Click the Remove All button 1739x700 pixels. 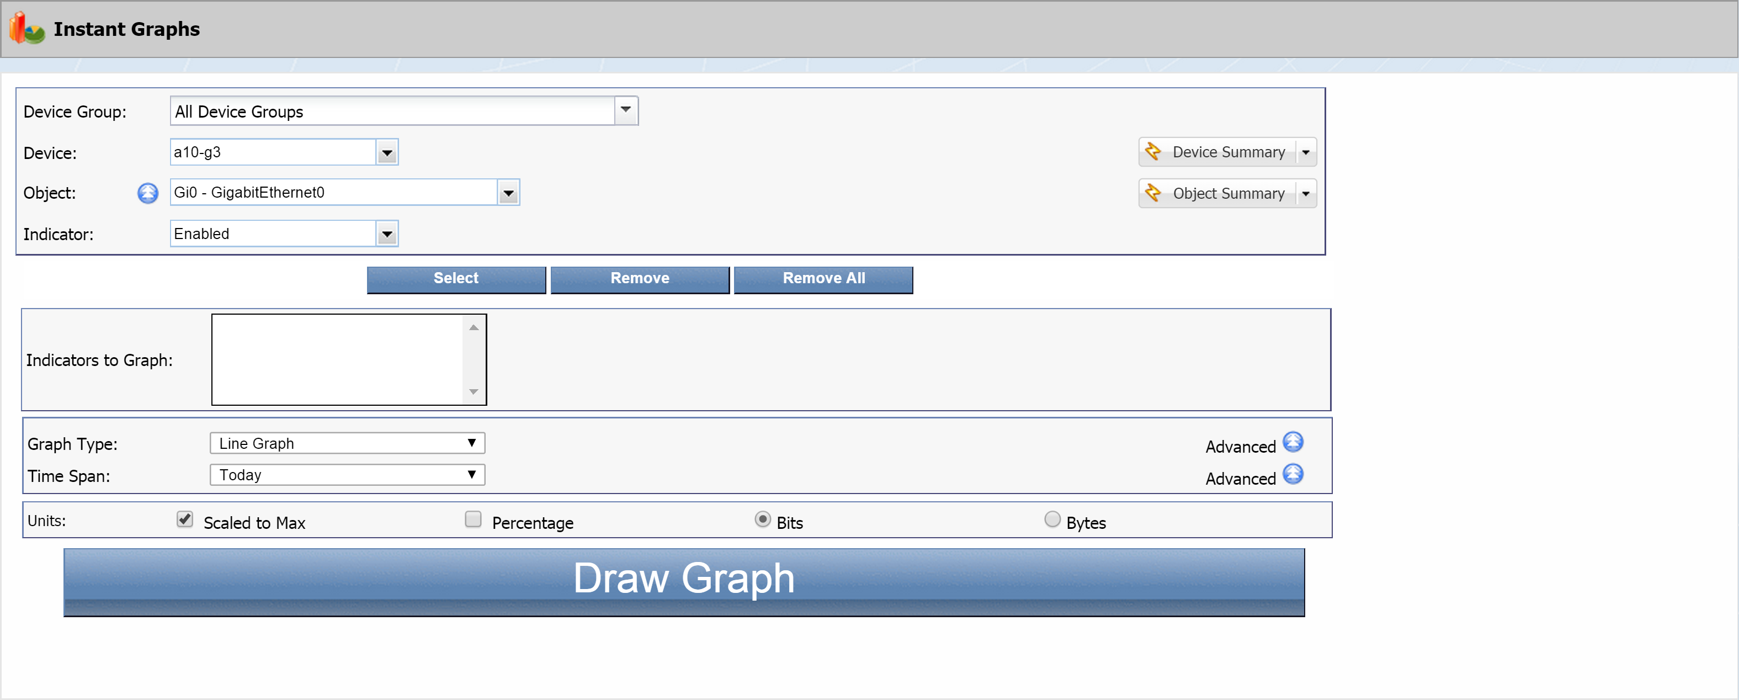(x=823, y=277)
